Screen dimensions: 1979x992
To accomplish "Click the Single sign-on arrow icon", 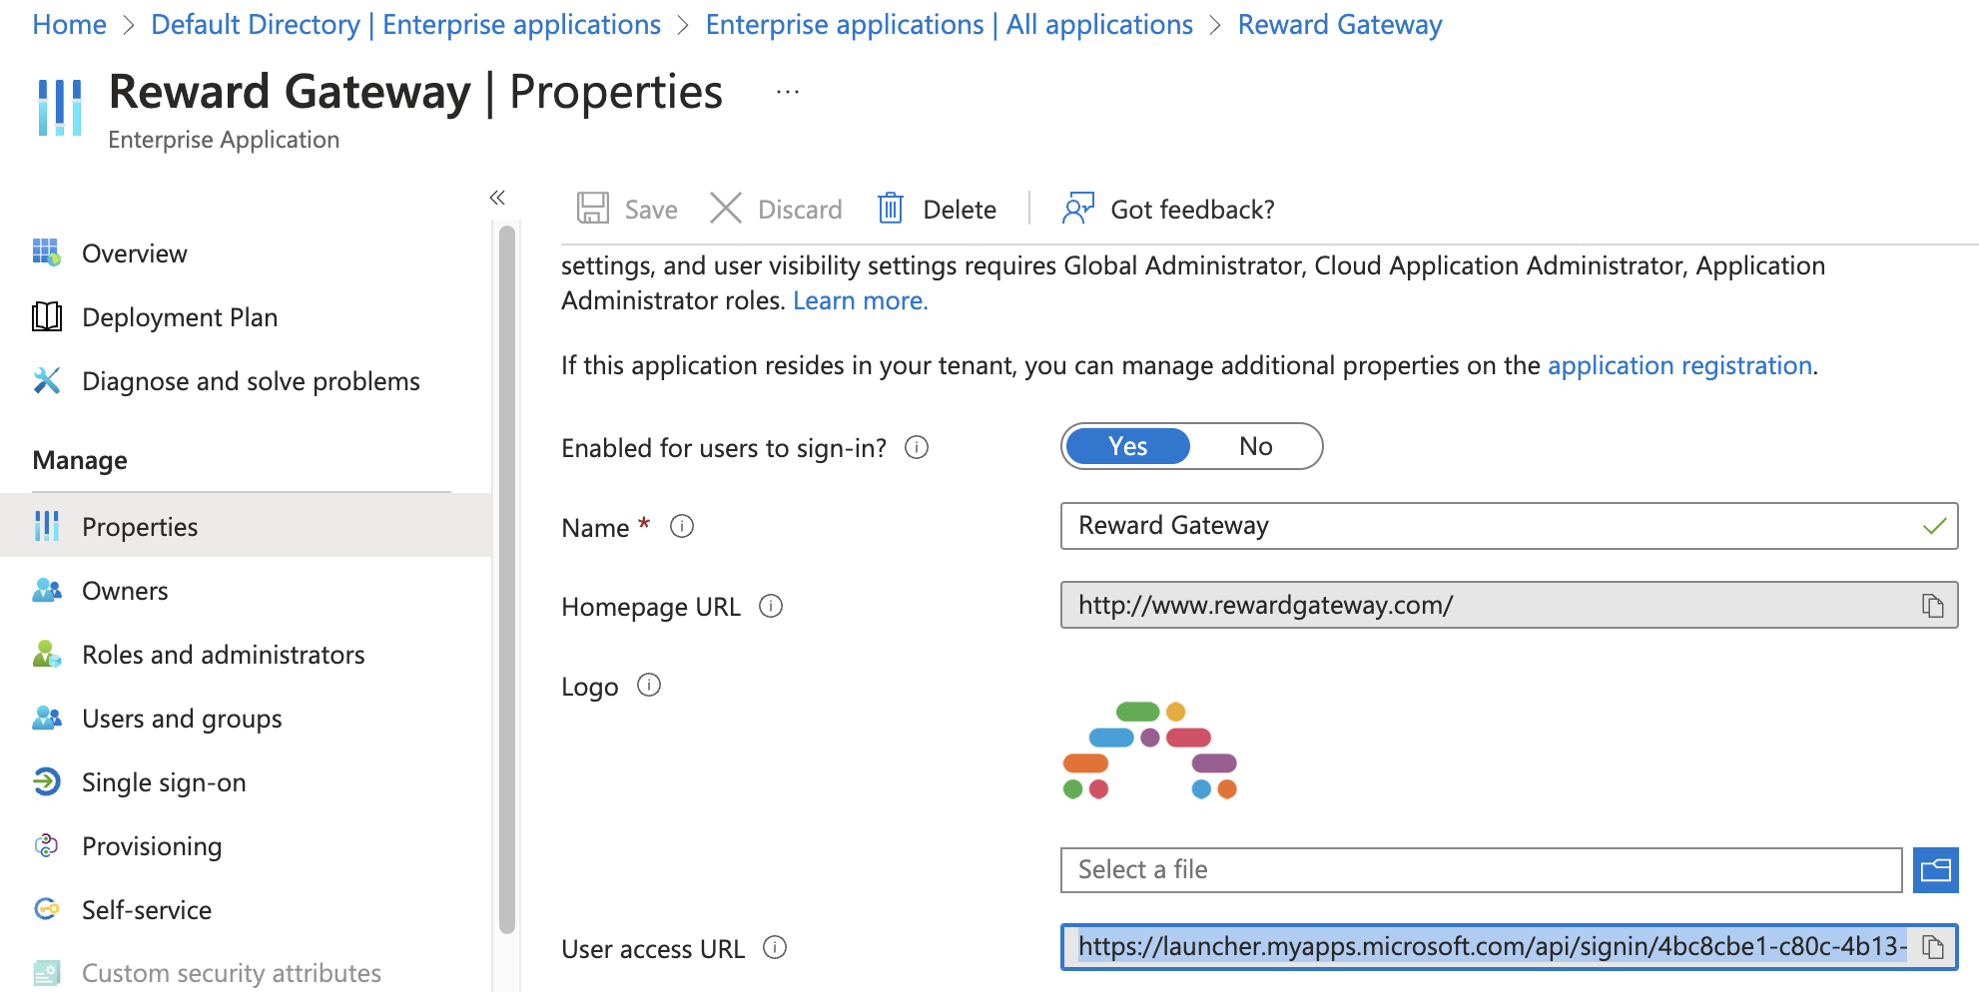I will point(47,781).
